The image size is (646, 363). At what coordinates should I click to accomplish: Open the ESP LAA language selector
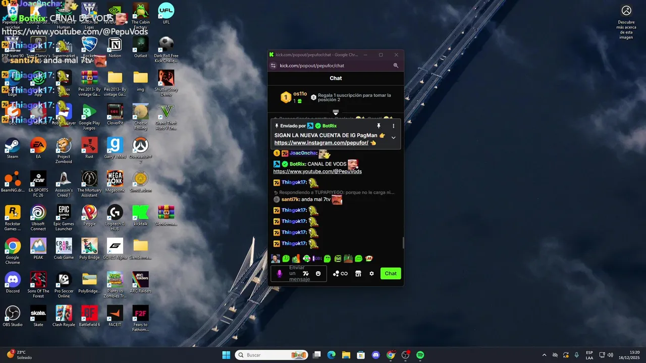pyautogui.click(x=589, y=355)
